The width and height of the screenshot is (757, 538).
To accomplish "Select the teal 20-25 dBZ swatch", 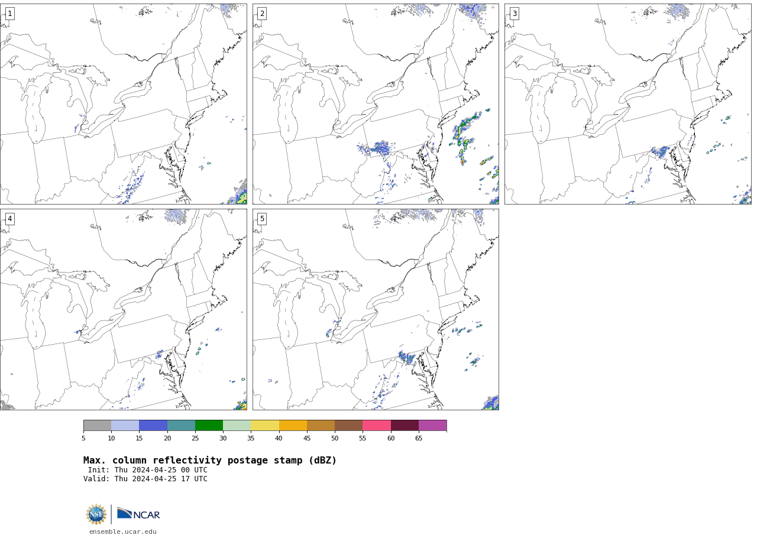I will click(181, 426).
